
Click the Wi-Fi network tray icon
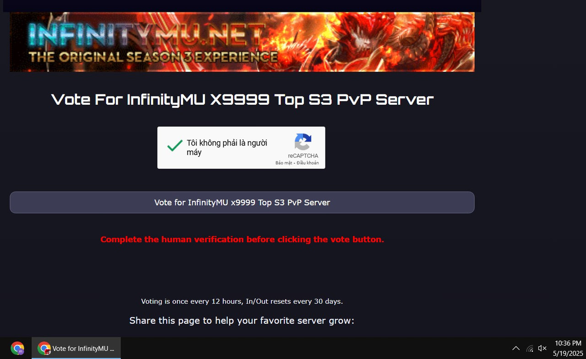coord(530,348)
